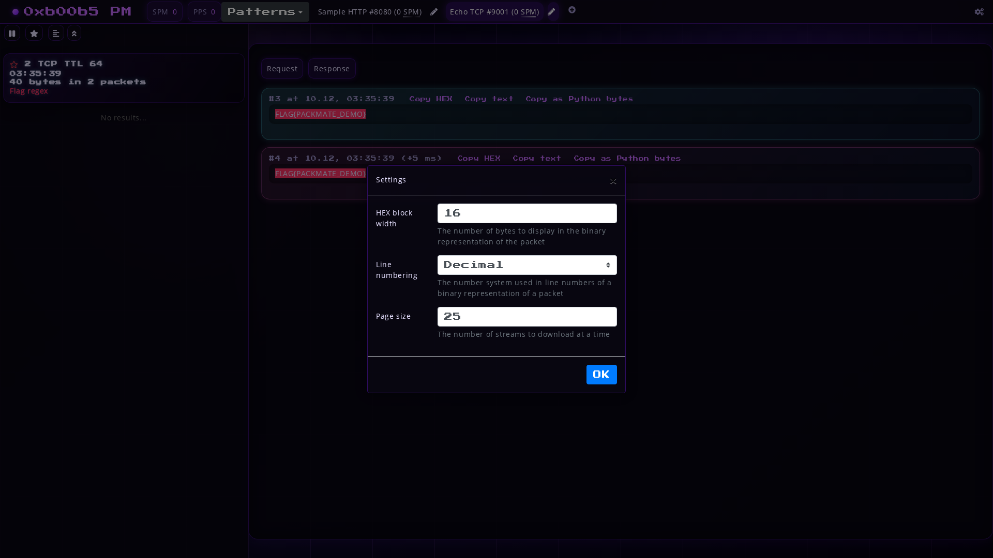Image resolution: width=993 pixels, height=558 pixels.
Task: Open the Patterns dropdown
Action: pos(265,11)
